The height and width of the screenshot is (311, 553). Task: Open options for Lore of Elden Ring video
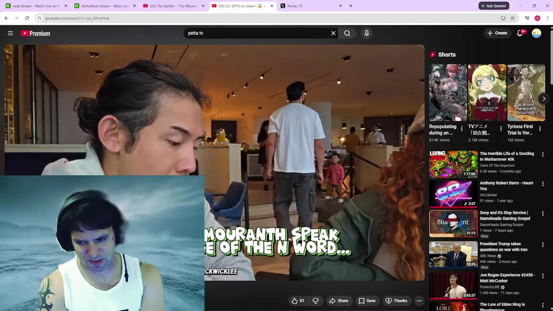(543, 305)
